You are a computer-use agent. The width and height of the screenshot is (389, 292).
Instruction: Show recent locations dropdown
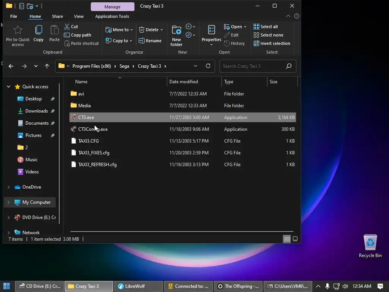tap(36, 66)
